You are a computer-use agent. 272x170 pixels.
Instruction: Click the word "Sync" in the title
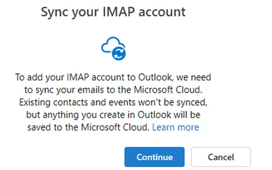[x=54, y=12]
